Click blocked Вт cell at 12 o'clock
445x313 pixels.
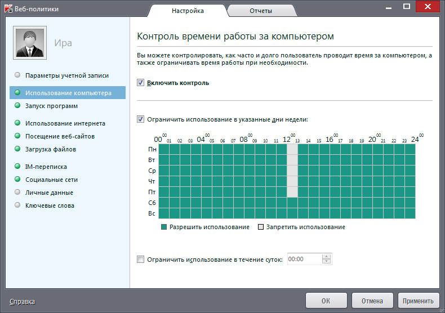(292, 160)
